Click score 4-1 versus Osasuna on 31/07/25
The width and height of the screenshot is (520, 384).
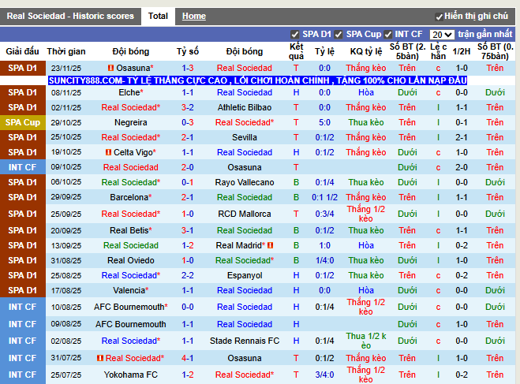188,358
